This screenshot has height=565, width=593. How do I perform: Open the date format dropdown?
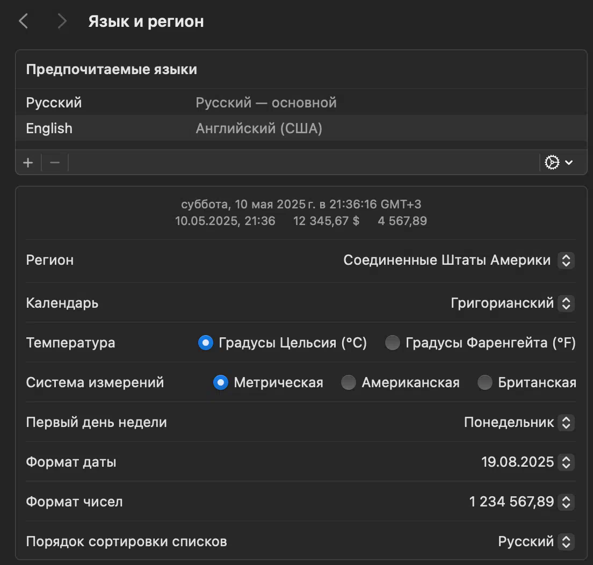pyautogui.click(x=565, y=462)
